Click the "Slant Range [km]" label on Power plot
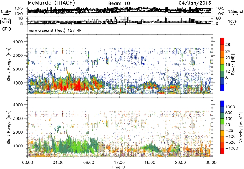The height and width of the screenshot is (169, 244). coord(9,64)
